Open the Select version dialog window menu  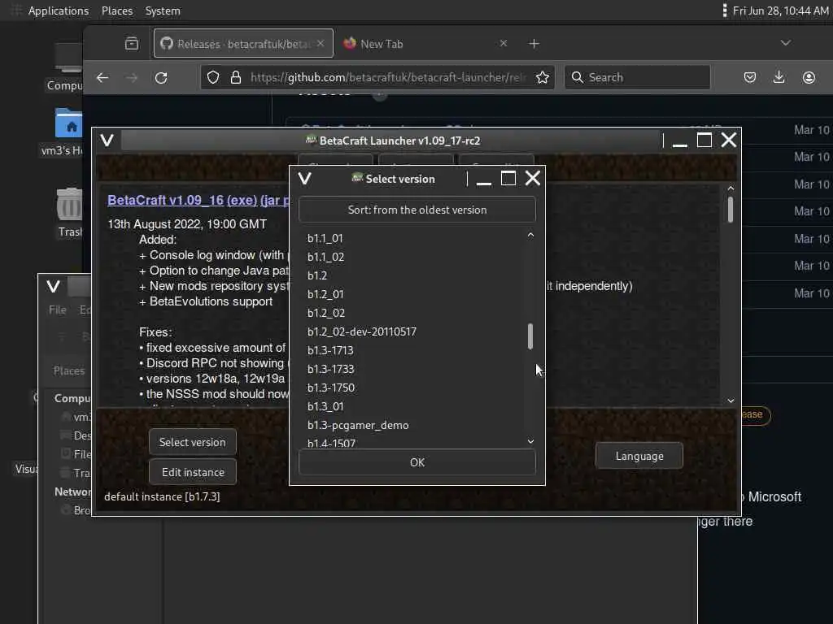tap(304, 179)
